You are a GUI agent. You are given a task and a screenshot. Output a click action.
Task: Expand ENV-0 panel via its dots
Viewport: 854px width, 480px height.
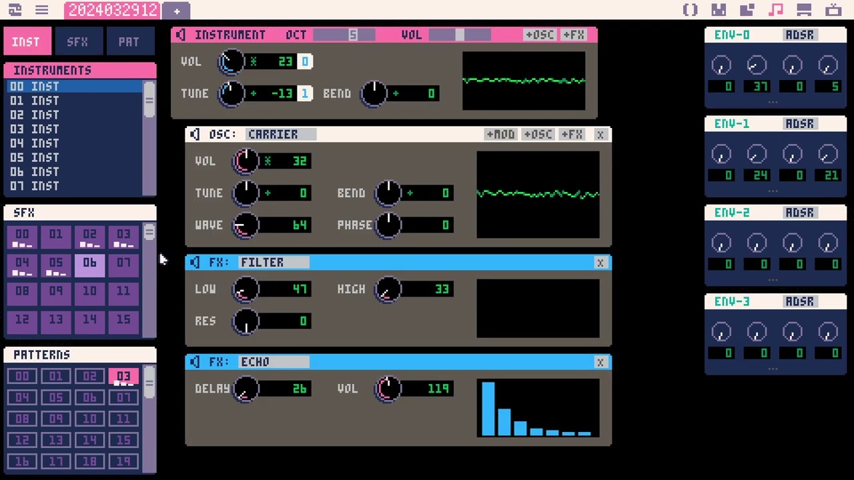click(x=773, y=101)
